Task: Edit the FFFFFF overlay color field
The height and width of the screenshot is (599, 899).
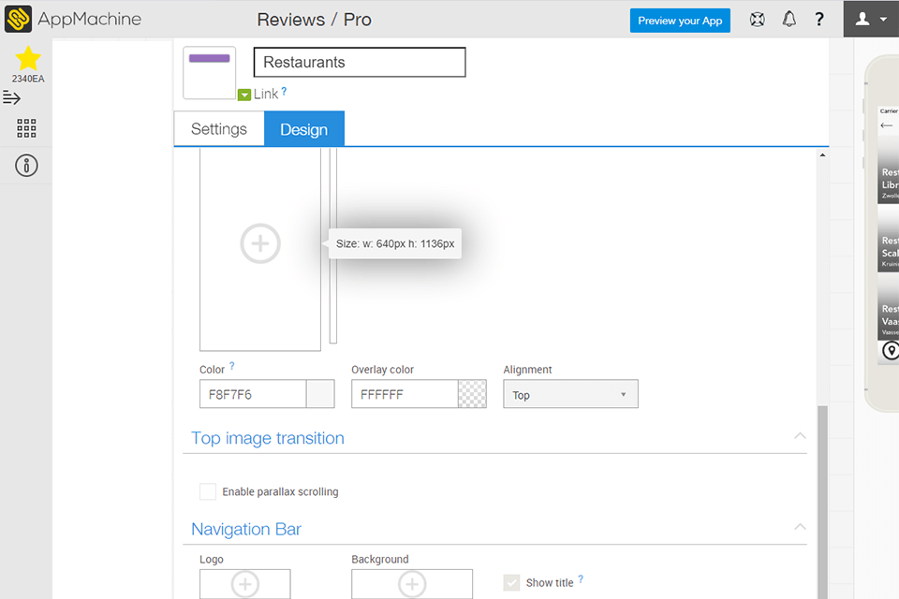Action: point(405,394)
